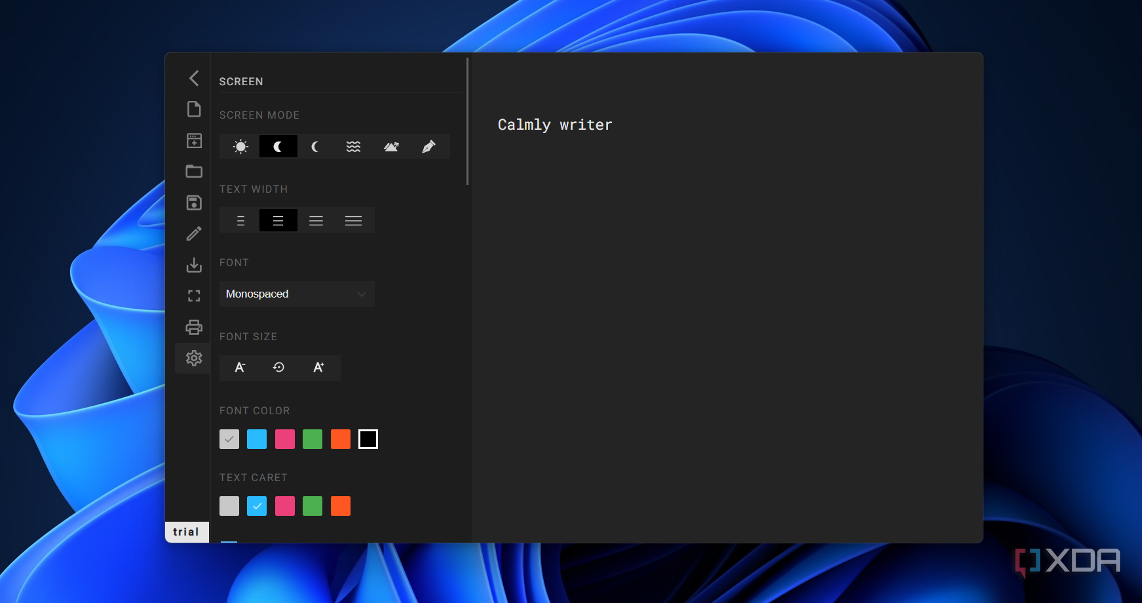This screenshot has height=603, width=1142.
Task: Open file via the folder icon
Action: click(194, 171)
